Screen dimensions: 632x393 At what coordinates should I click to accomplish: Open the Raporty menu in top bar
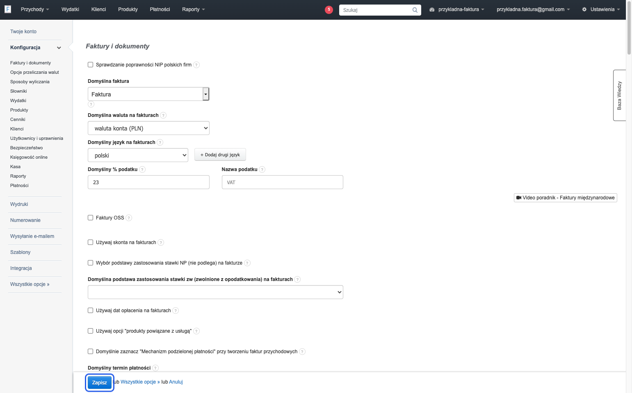[x=193, y=9]
